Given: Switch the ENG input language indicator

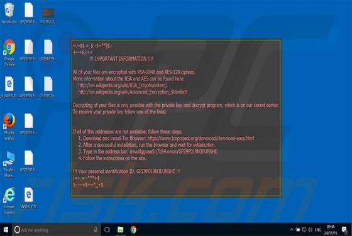Looking at the screenshot, I should (x=317, y=230).
